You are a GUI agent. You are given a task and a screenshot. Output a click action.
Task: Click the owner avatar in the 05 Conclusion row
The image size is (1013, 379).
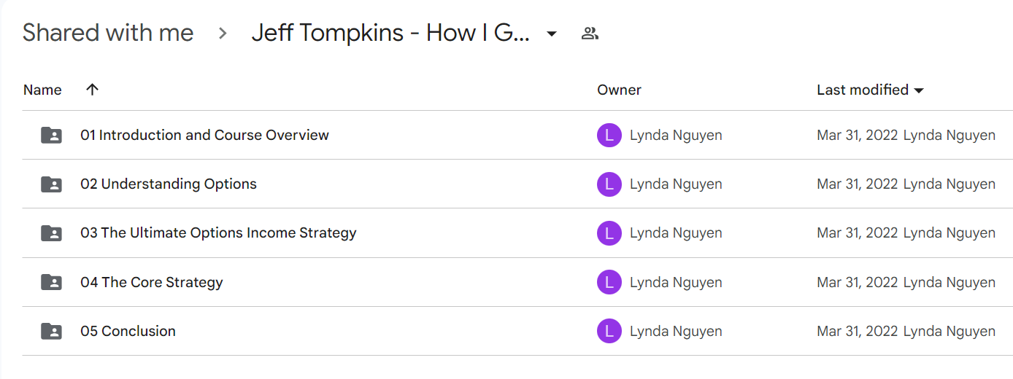(609, 331)
